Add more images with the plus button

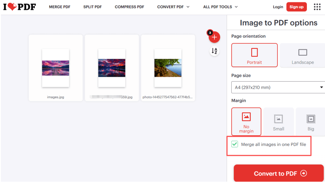(x=214, y=37)
